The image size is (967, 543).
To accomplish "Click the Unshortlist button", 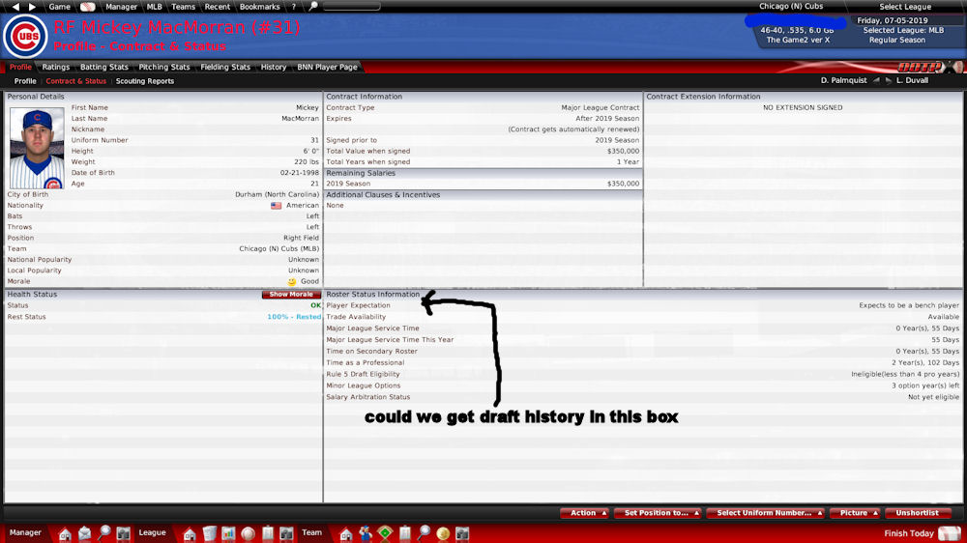I will pyautogui.click(x=917, y=513).
